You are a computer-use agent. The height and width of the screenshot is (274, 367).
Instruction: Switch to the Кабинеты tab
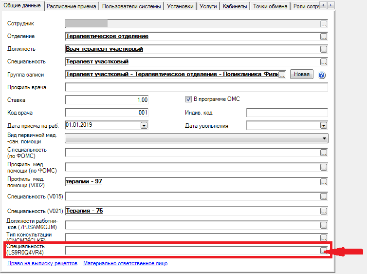236,6
